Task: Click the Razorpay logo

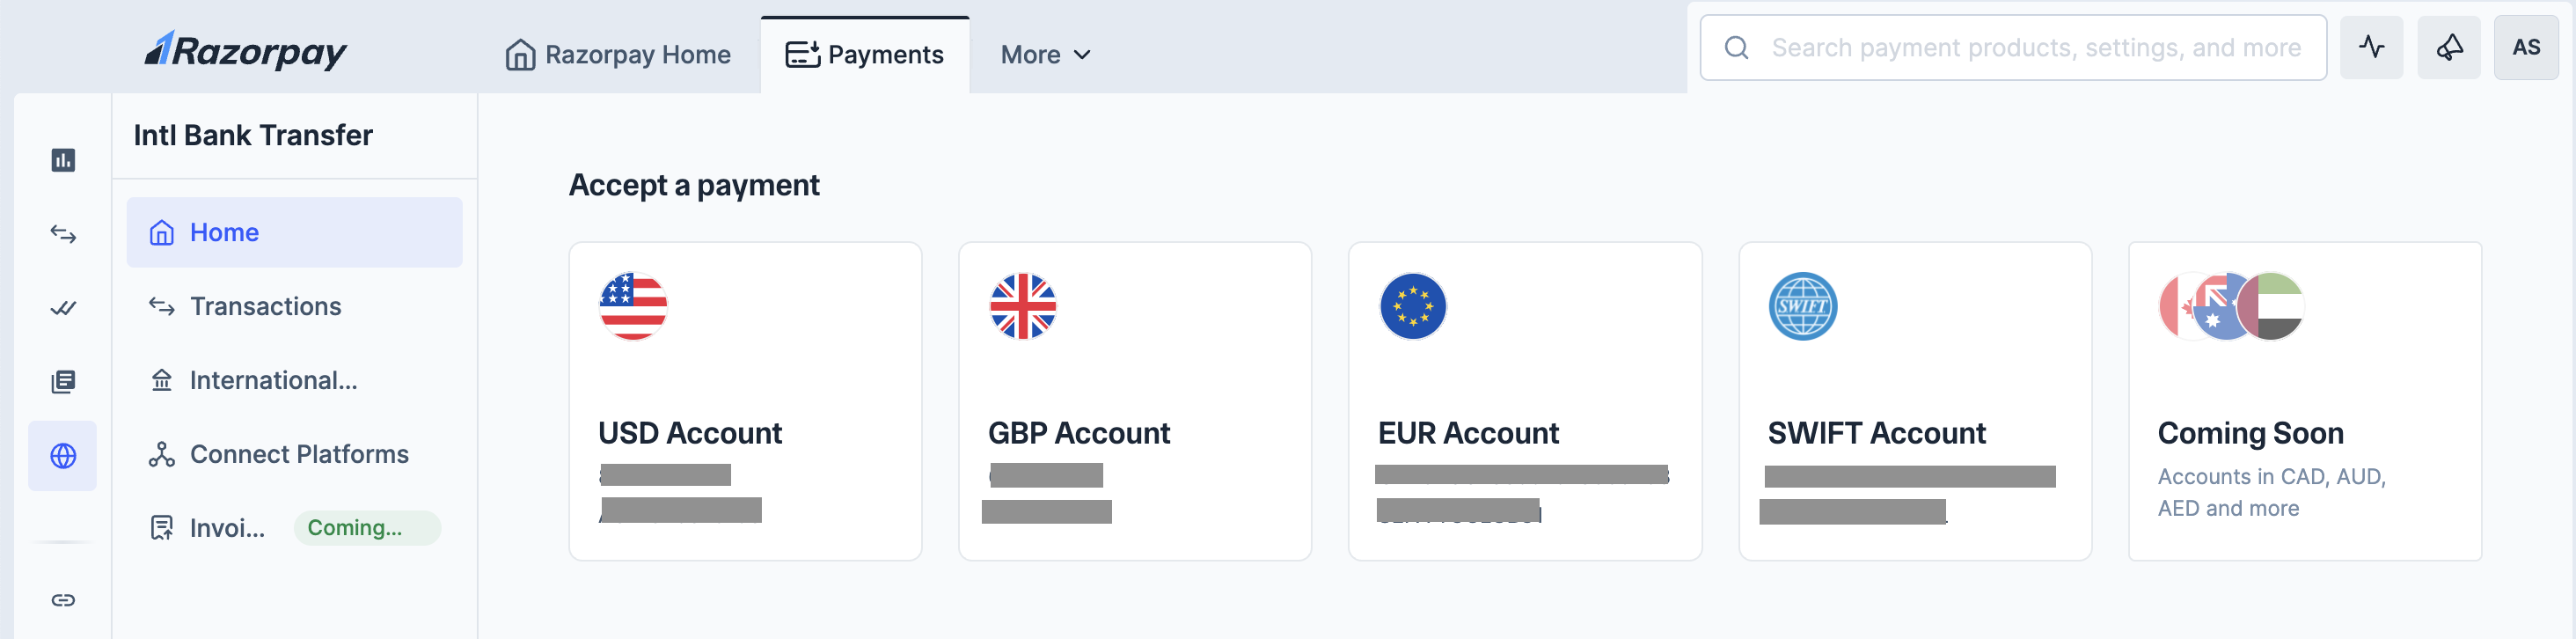Action: click(x=244, y=50)
